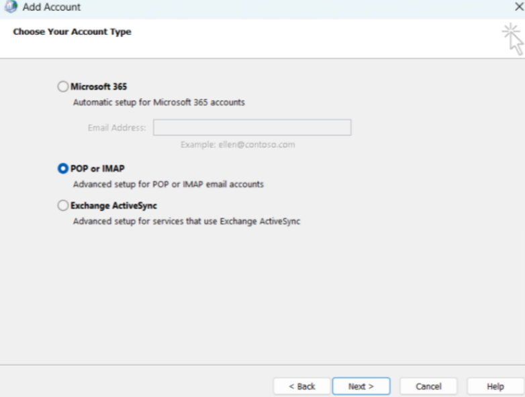This screenshot has width=525, height=397.
Task: Click 'Advanced setup for services that use Exchange ActiveSync'
Action: (x=187, y=221)
